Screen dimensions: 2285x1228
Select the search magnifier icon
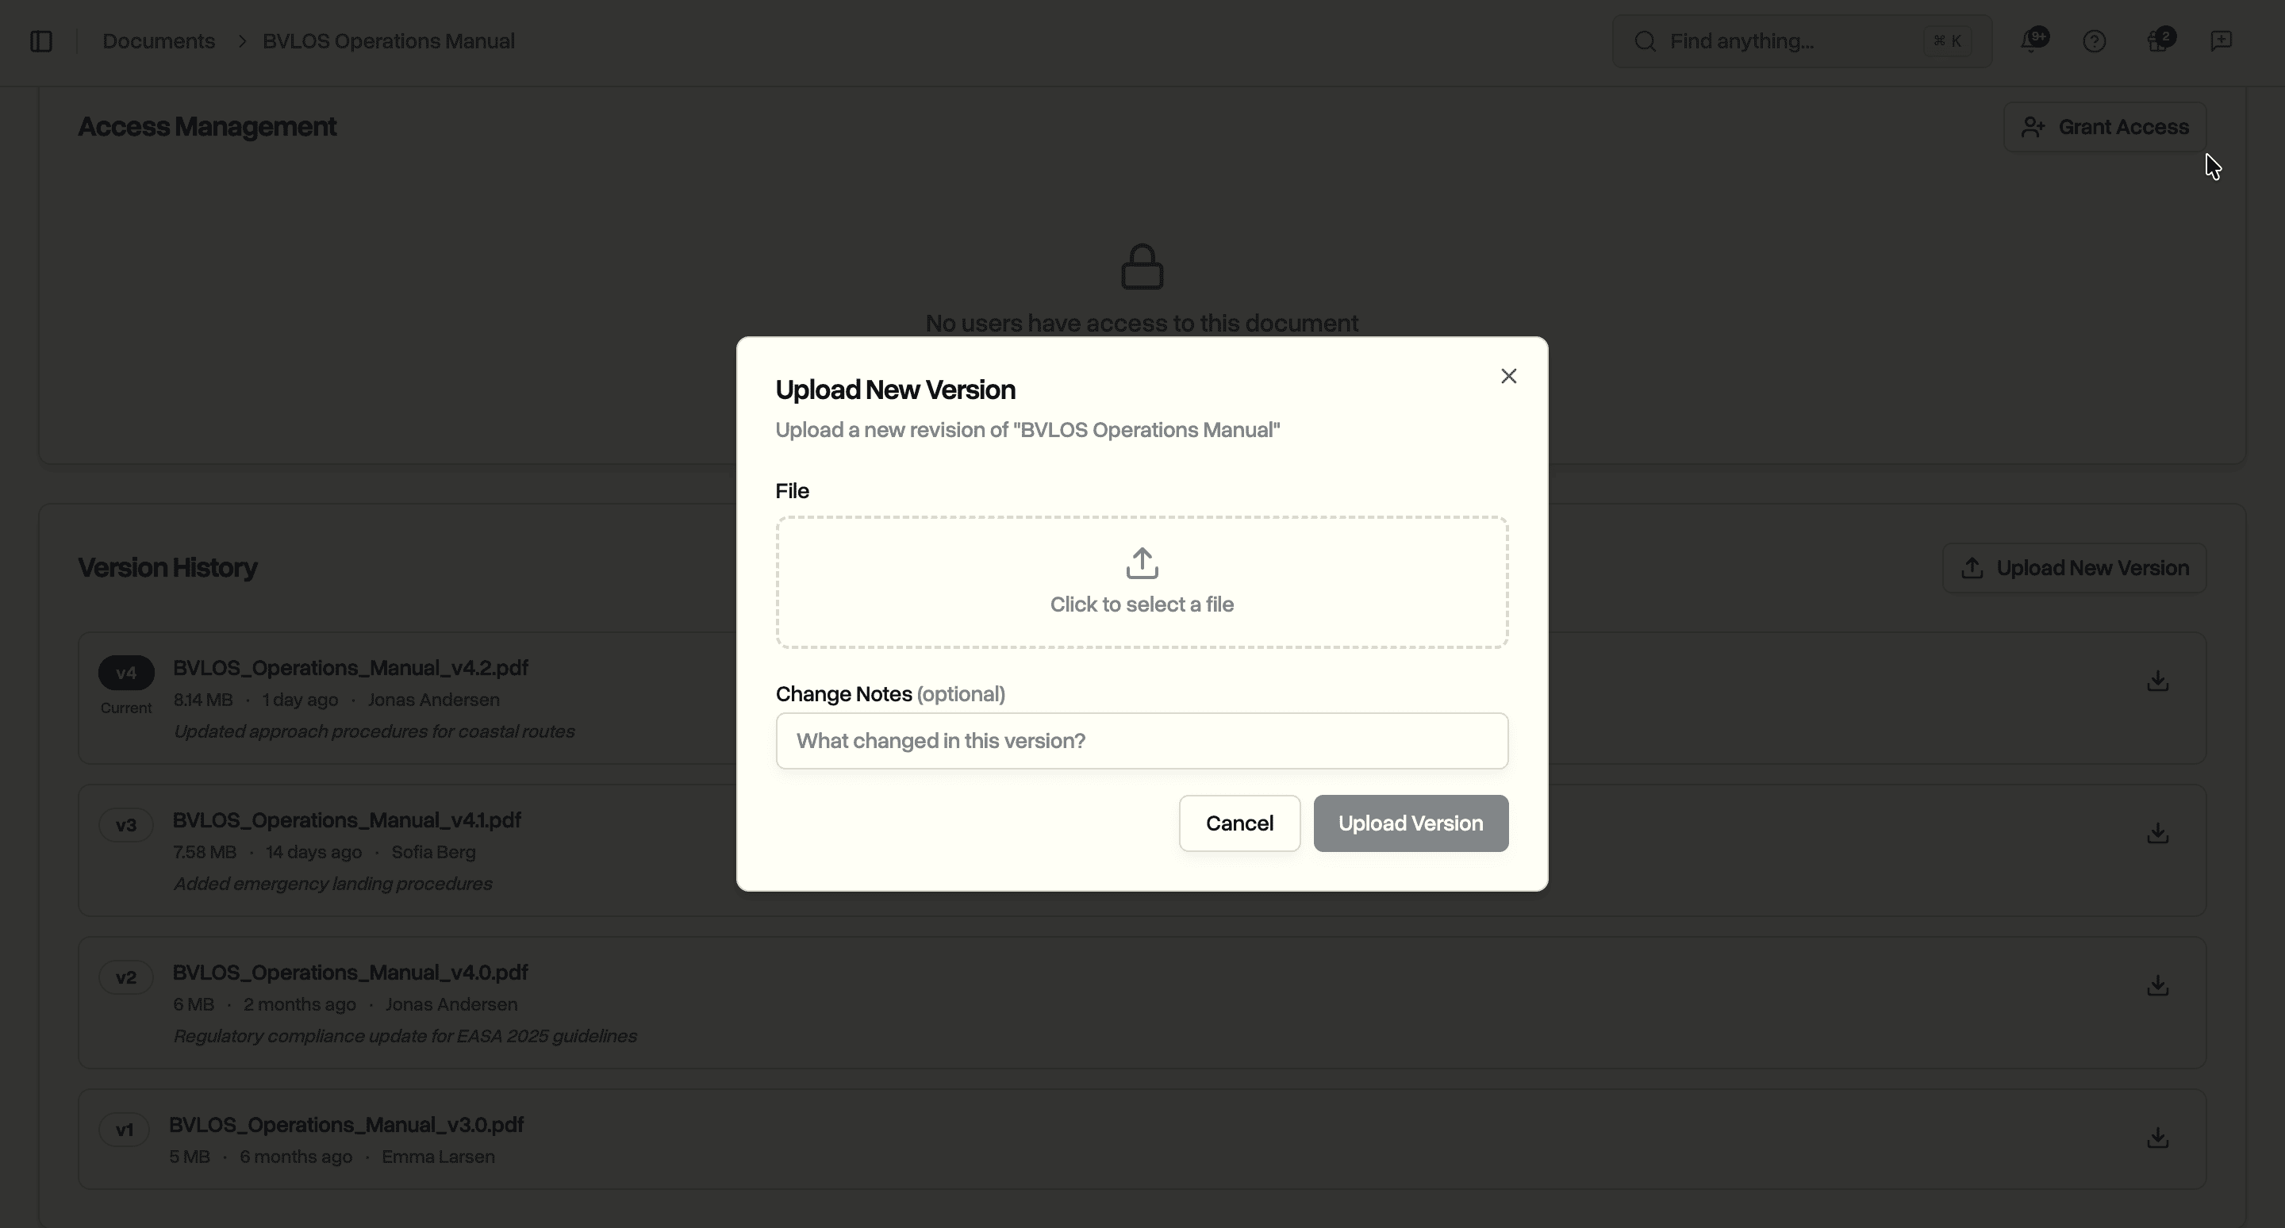[x=1646, y=40]
